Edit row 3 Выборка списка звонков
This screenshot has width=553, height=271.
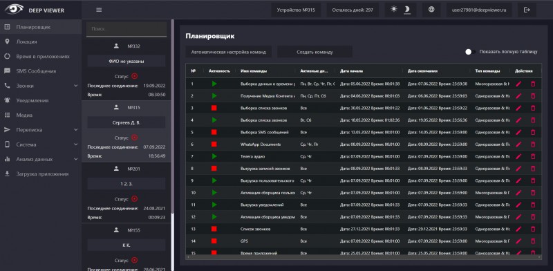point(518,108)
